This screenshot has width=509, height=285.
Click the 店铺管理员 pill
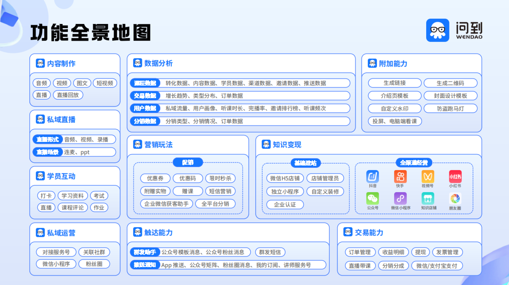(x=325, y=178)
